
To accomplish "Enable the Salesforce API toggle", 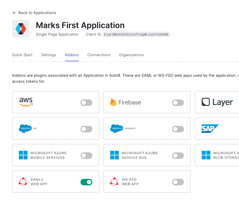I will click(x=86, y=129).
